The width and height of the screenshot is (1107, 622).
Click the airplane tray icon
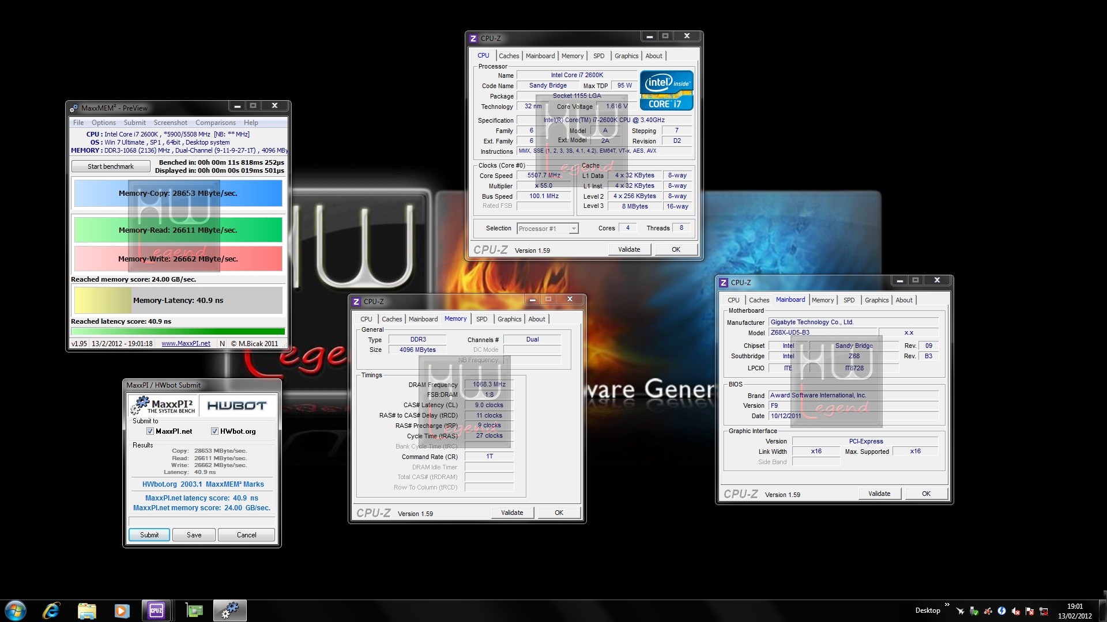(960, 611)
